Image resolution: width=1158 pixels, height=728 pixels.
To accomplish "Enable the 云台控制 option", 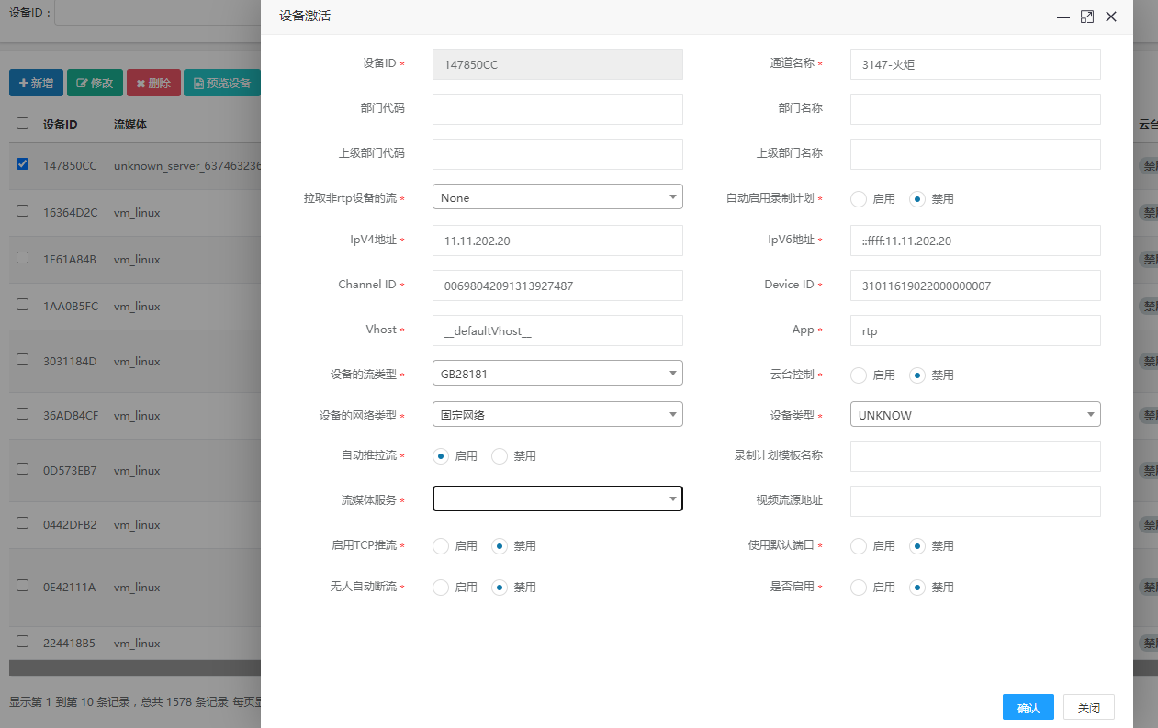I will point(859,375).
